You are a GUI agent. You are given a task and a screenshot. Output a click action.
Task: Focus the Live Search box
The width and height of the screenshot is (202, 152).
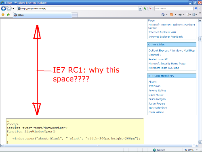click(x=174, y=9)
